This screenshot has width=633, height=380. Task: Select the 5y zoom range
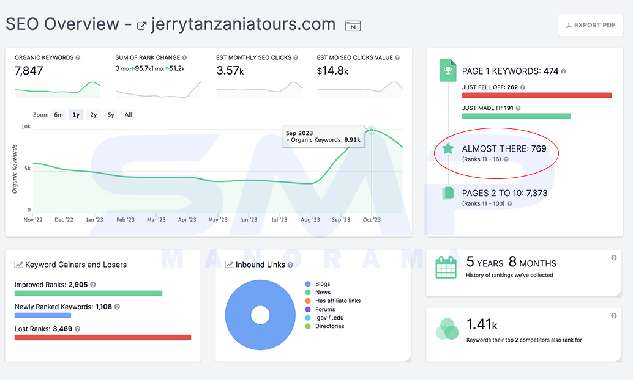111,115
